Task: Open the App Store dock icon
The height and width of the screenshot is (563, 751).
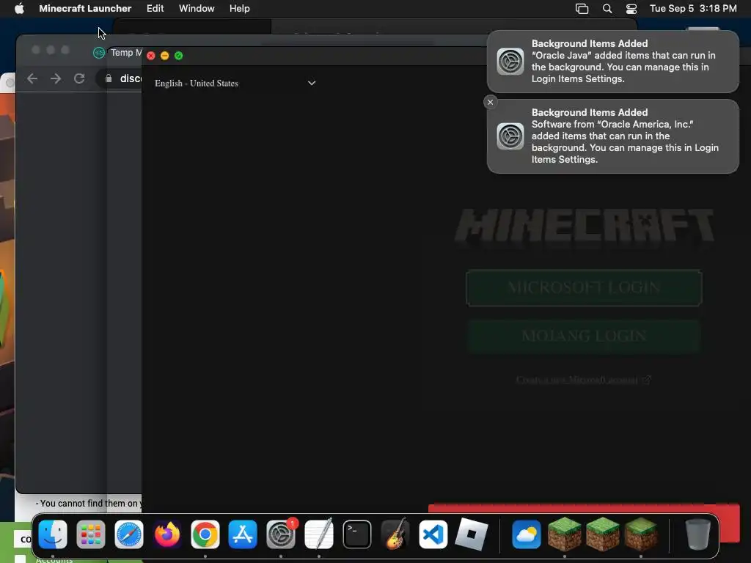Action: pyautogui.click(x=243, y=534)
